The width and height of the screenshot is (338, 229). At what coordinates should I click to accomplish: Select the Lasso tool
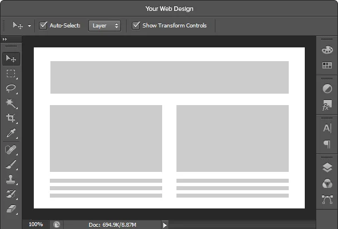pyautogui.click(x=11, y=89)
